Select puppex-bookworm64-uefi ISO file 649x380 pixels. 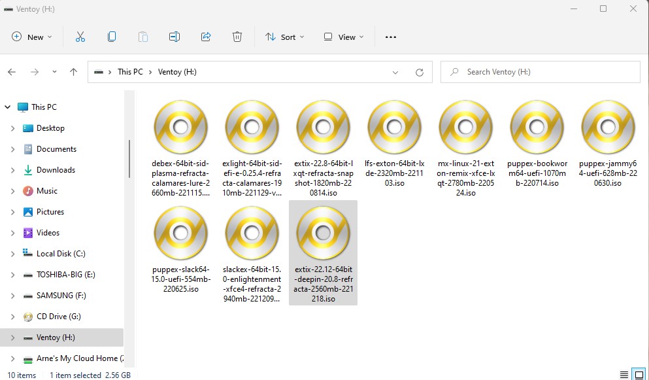pos(537,143)
